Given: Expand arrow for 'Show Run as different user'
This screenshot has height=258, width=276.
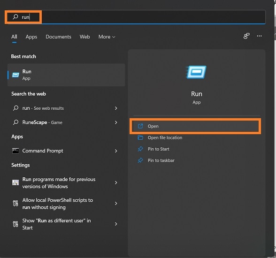Looking at the screenshot, I should click(x=116, y=224).
